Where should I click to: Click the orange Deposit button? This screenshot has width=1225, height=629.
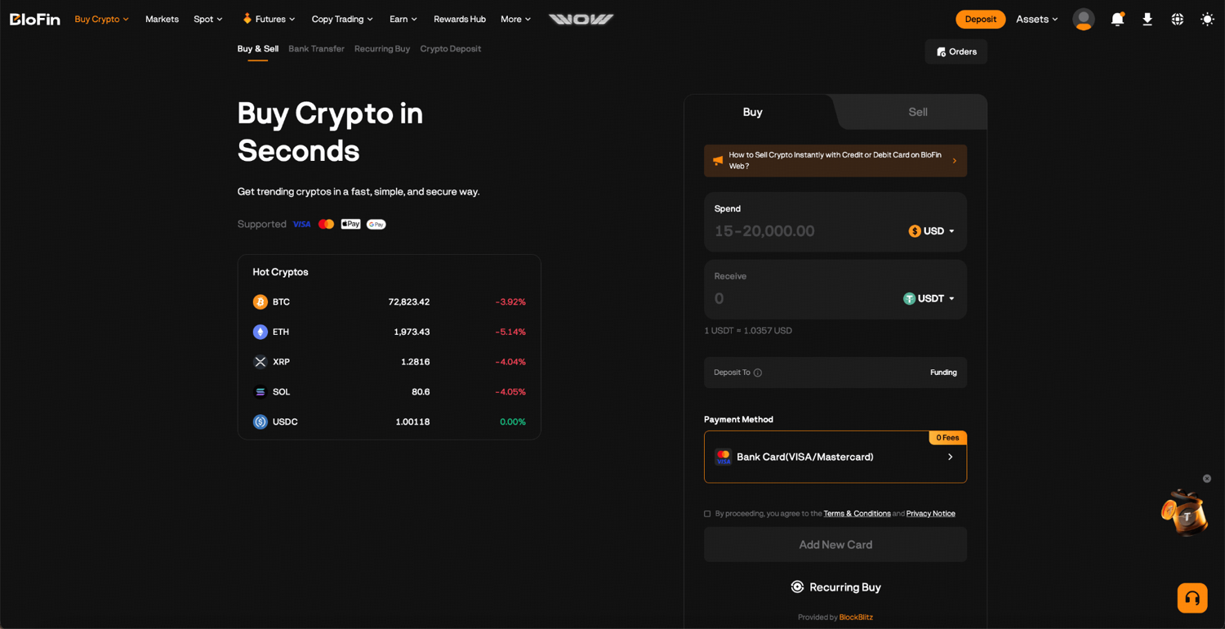(980, 19)
